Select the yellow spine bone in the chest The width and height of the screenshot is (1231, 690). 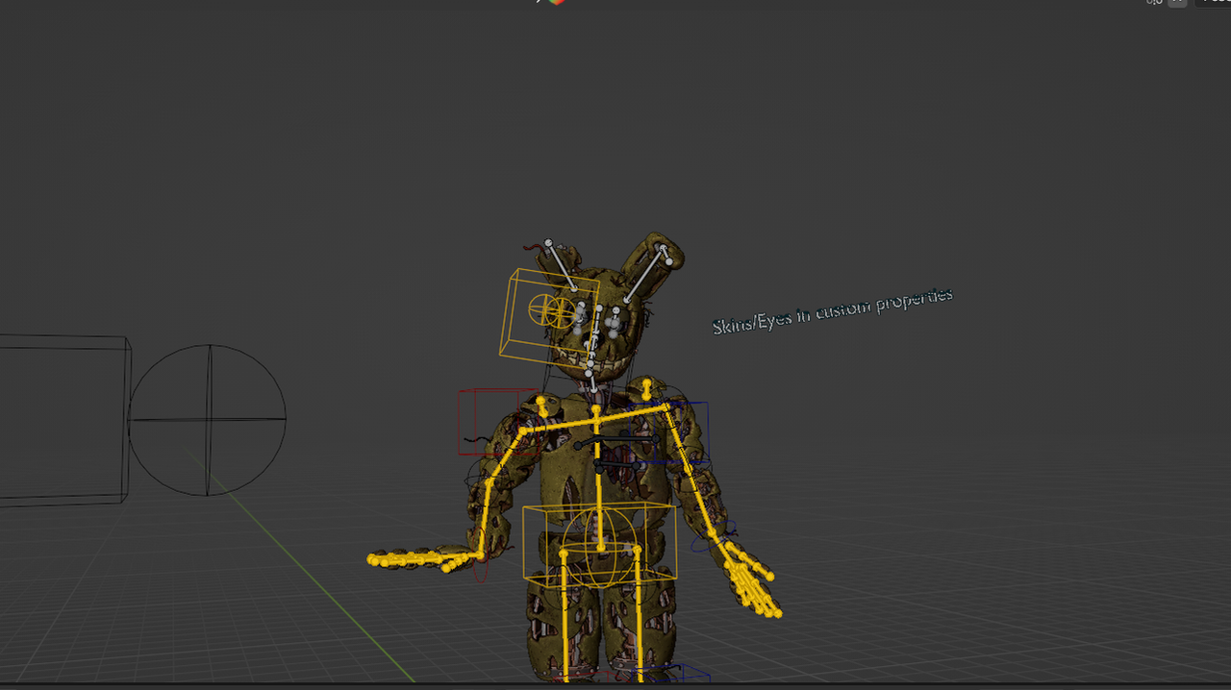pyautogui.click(x=597, y=478)
